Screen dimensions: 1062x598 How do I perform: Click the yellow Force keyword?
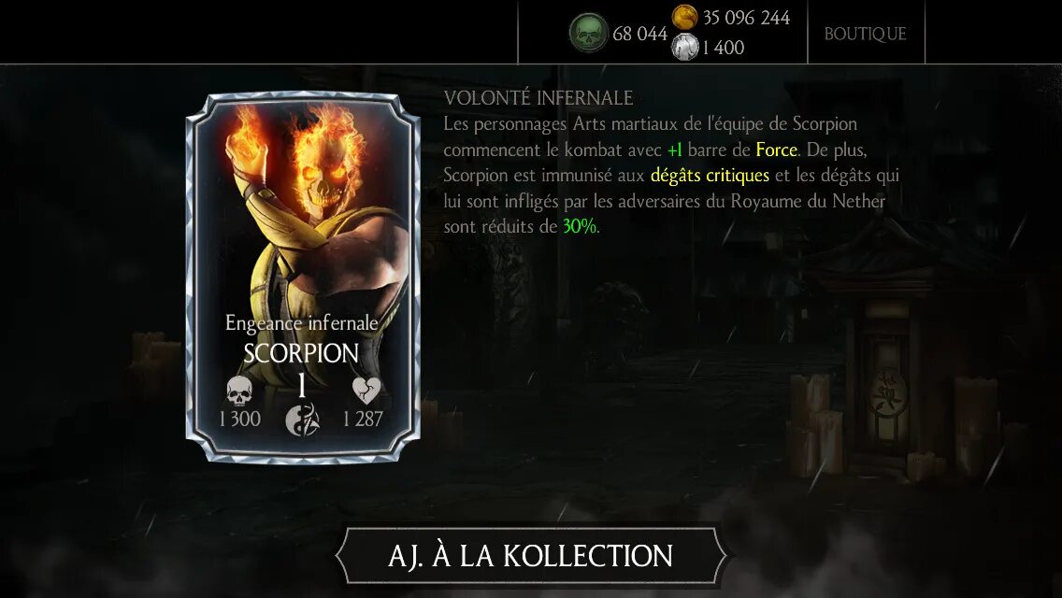click(x=776, y=149)
